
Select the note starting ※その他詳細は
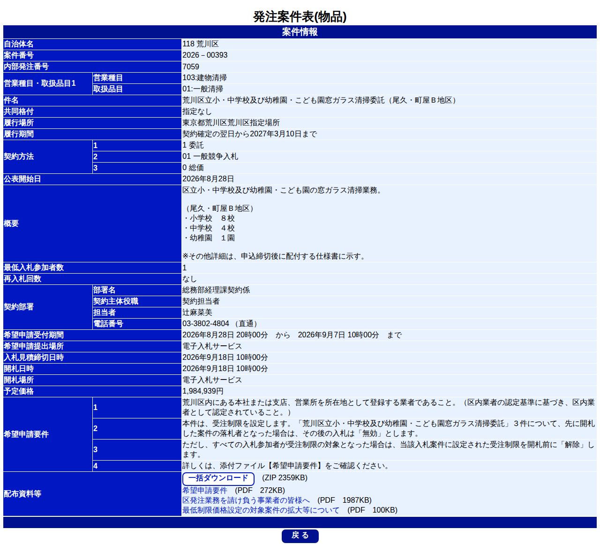pyautogui.click(x=275, y=256)
